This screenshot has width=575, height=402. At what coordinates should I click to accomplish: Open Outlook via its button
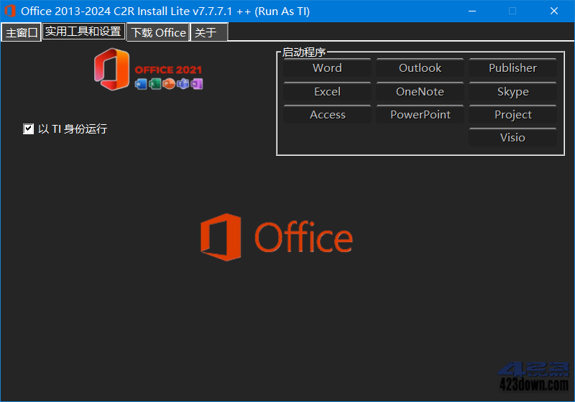point(420,68)
